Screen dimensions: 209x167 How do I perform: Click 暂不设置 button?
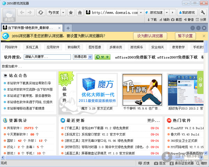point(185,36)
